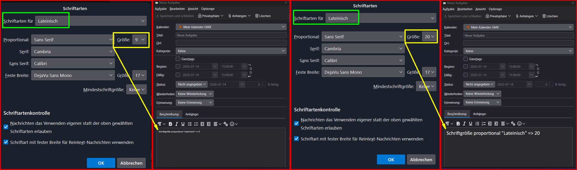Open paragraph format icon in task window showing '=> 20'
This screenshot has width=577, height=170.
(449, 124)
